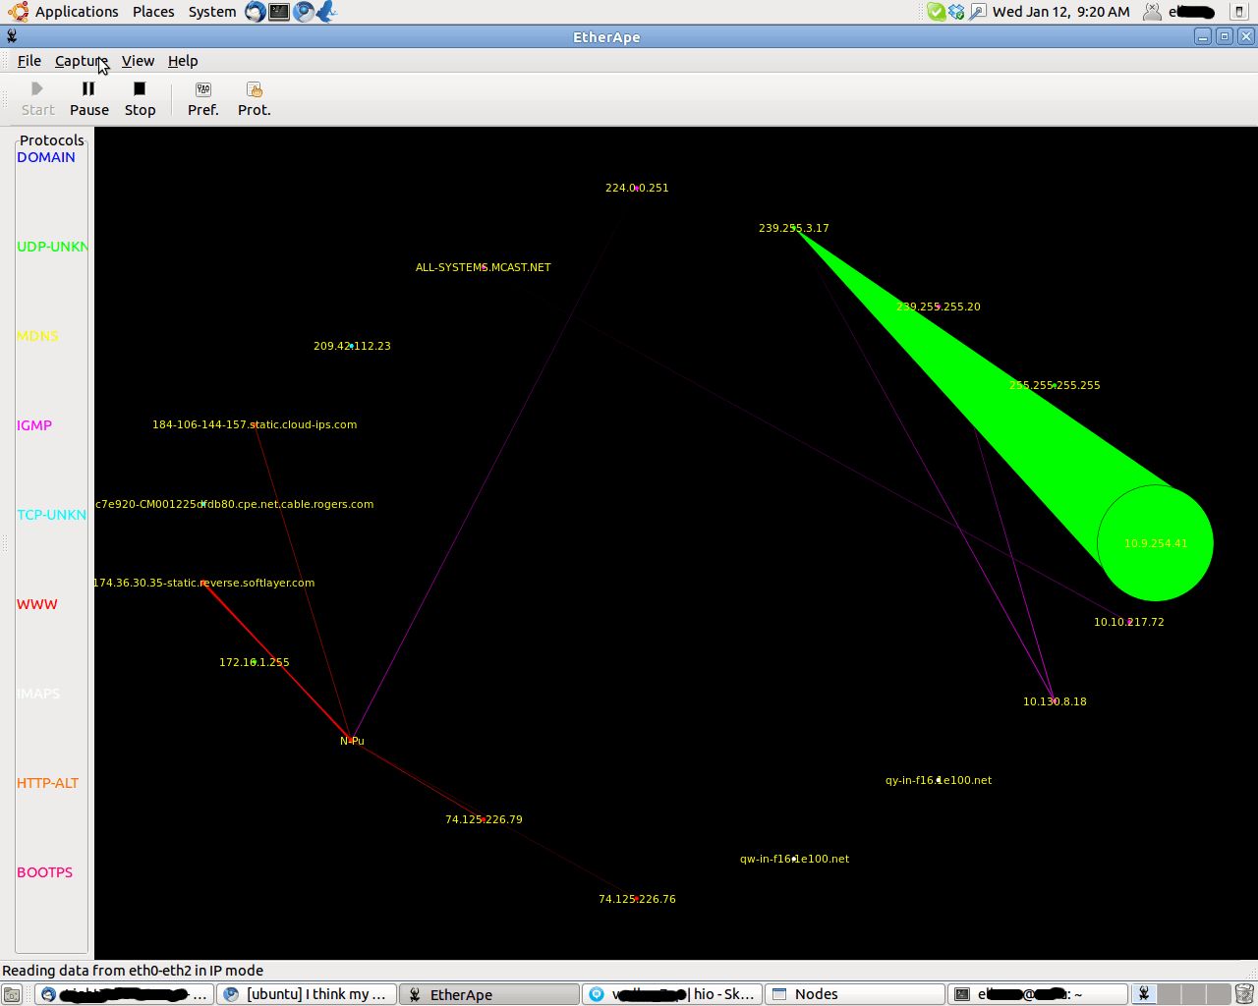Click the power/session icon at top right
The height and width of the screenshot is (1006, 1258).
click(x=1239, y=12)
